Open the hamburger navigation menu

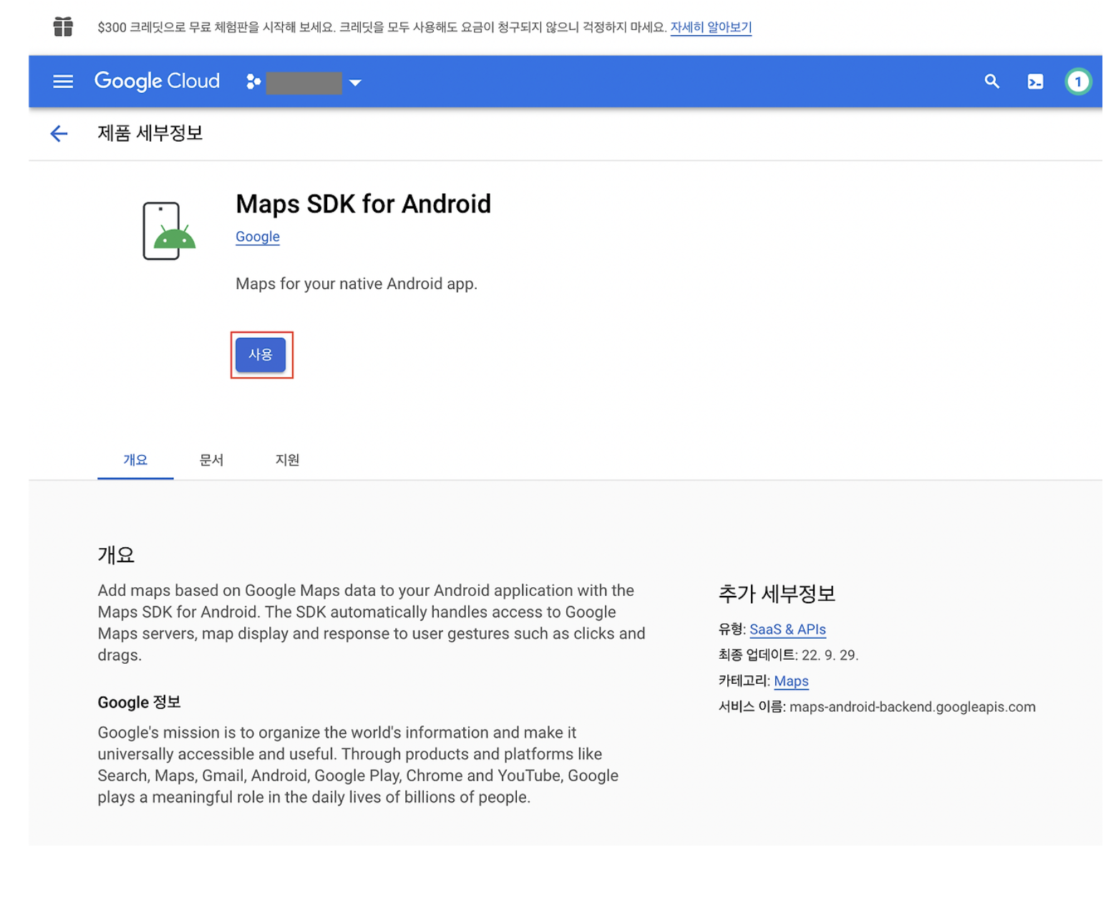click(63, 82)
